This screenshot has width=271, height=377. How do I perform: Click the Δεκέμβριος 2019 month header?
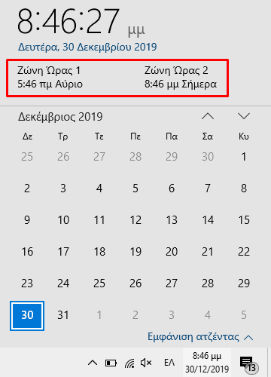point(60,117)
